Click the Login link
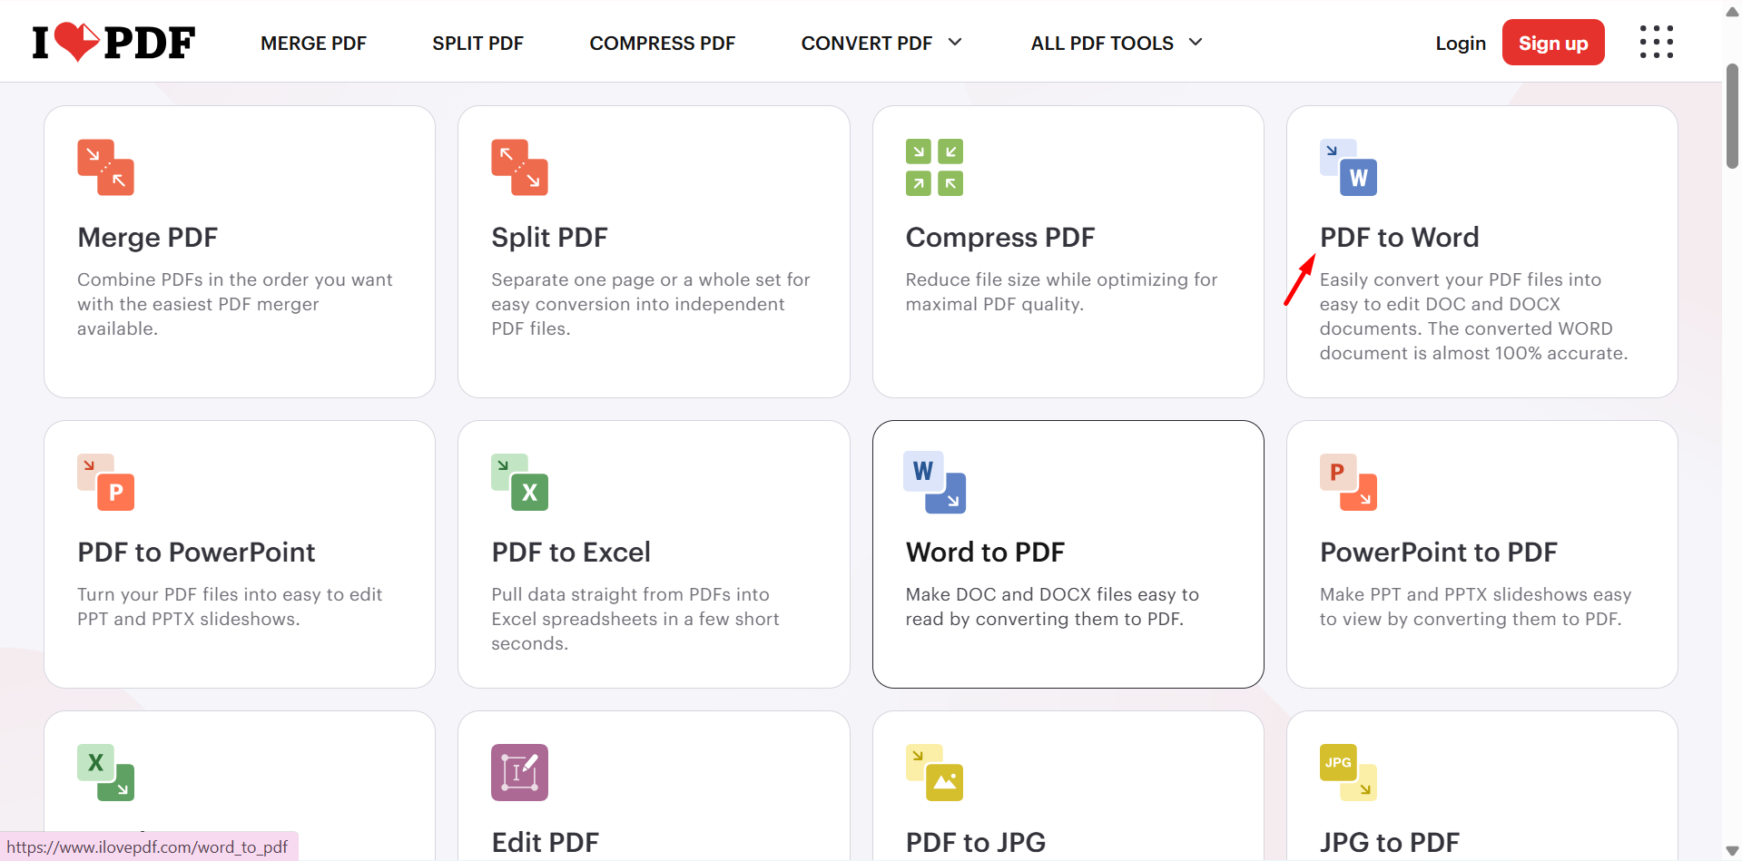This screenshot has height=861, width=1742. coord(1461,43)
